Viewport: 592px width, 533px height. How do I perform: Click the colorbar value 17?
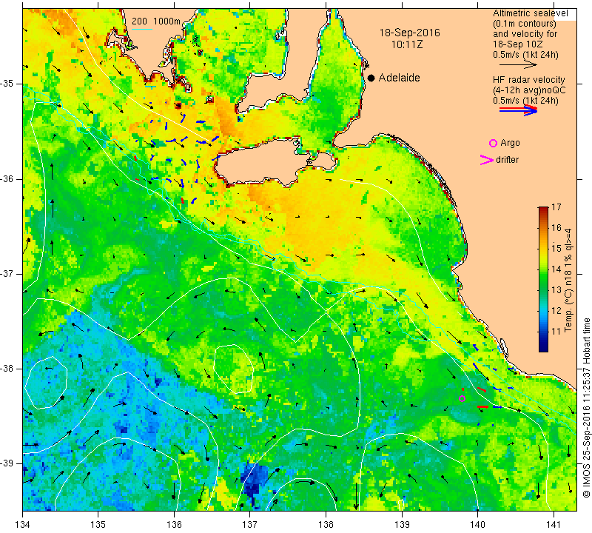coord(556,207)
